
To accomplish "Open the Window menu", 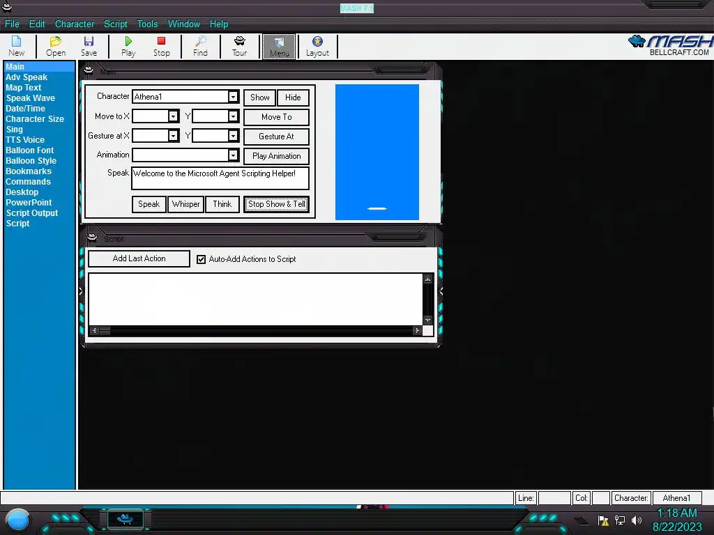I will coord(184,24).
